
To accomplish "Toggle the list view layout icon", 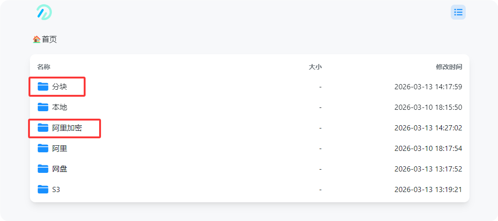I will [x=458, y=12].
